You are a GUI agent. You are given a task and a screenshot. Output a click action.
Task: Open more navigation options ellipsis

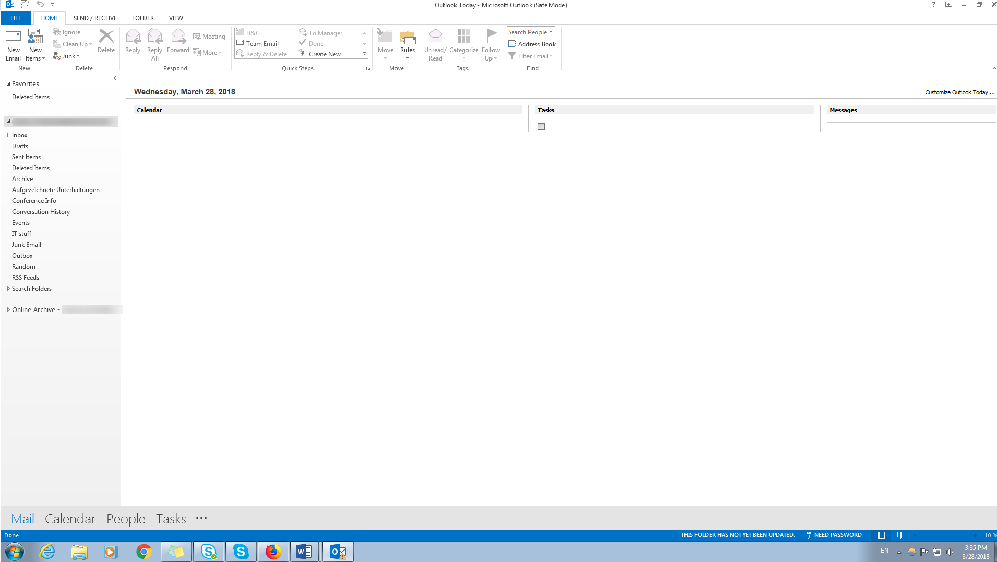point(201,518)
